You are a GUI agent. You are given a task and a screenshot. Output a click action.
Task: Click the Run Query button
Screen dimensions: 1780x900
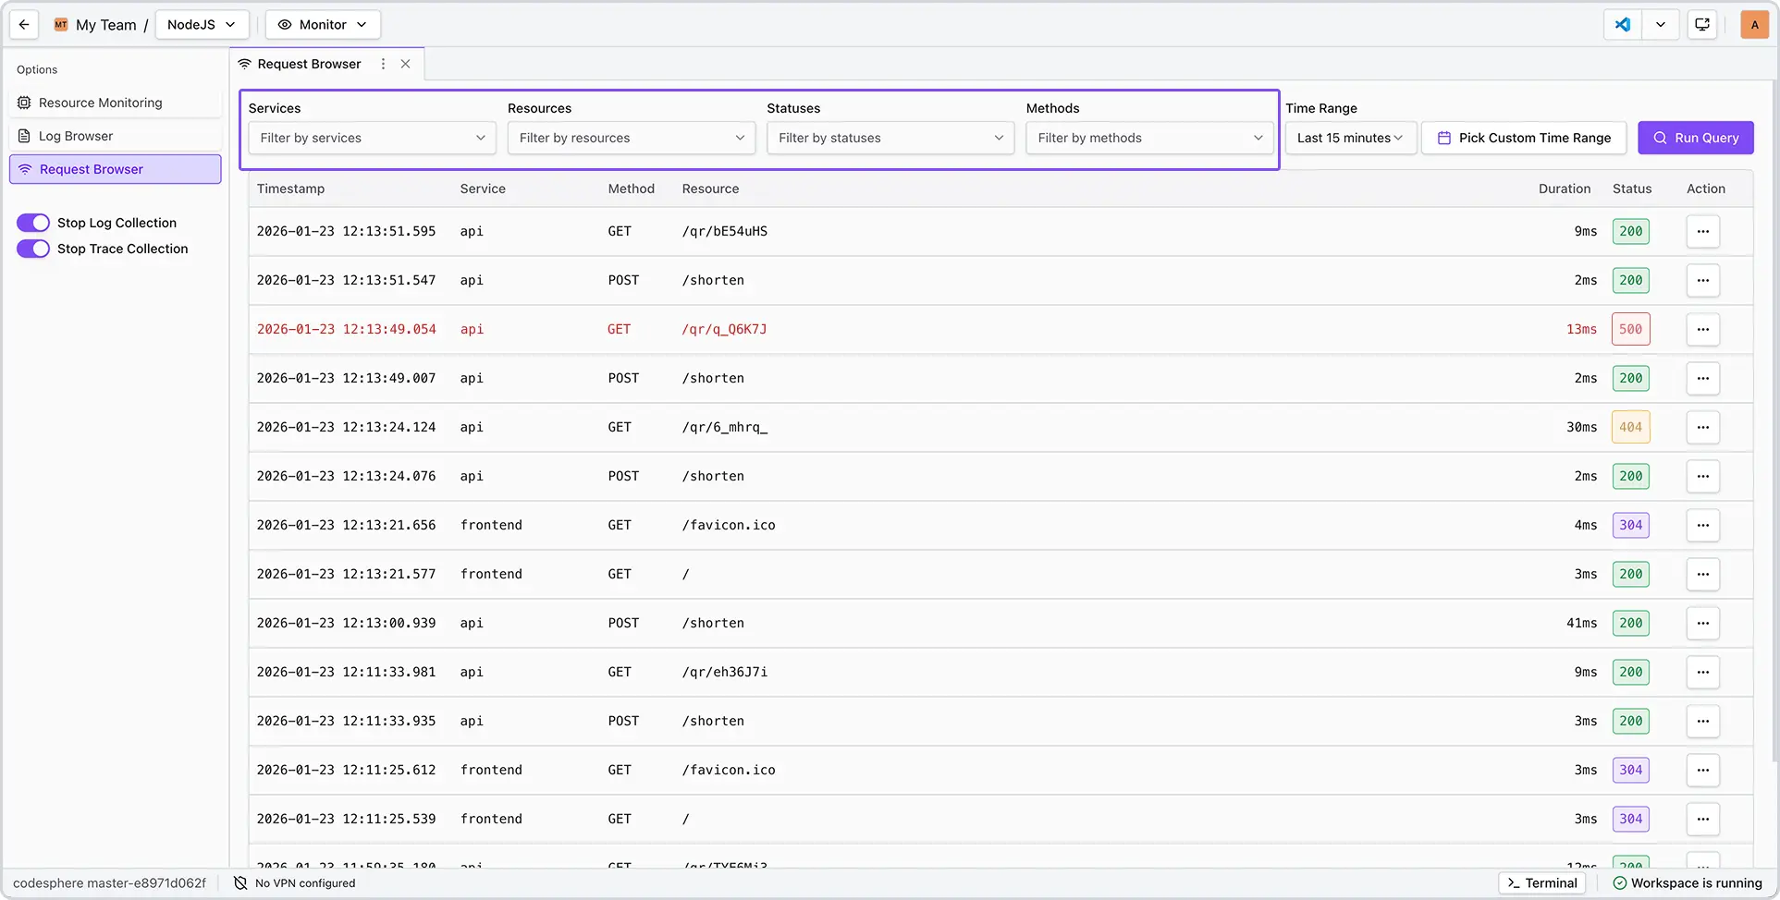point(1695,138)
